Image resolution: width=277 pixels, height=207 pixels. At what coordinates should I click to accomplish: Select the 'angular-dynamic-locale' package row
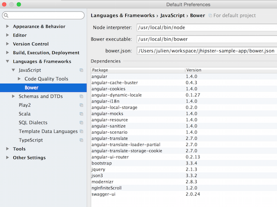(184, 95)
